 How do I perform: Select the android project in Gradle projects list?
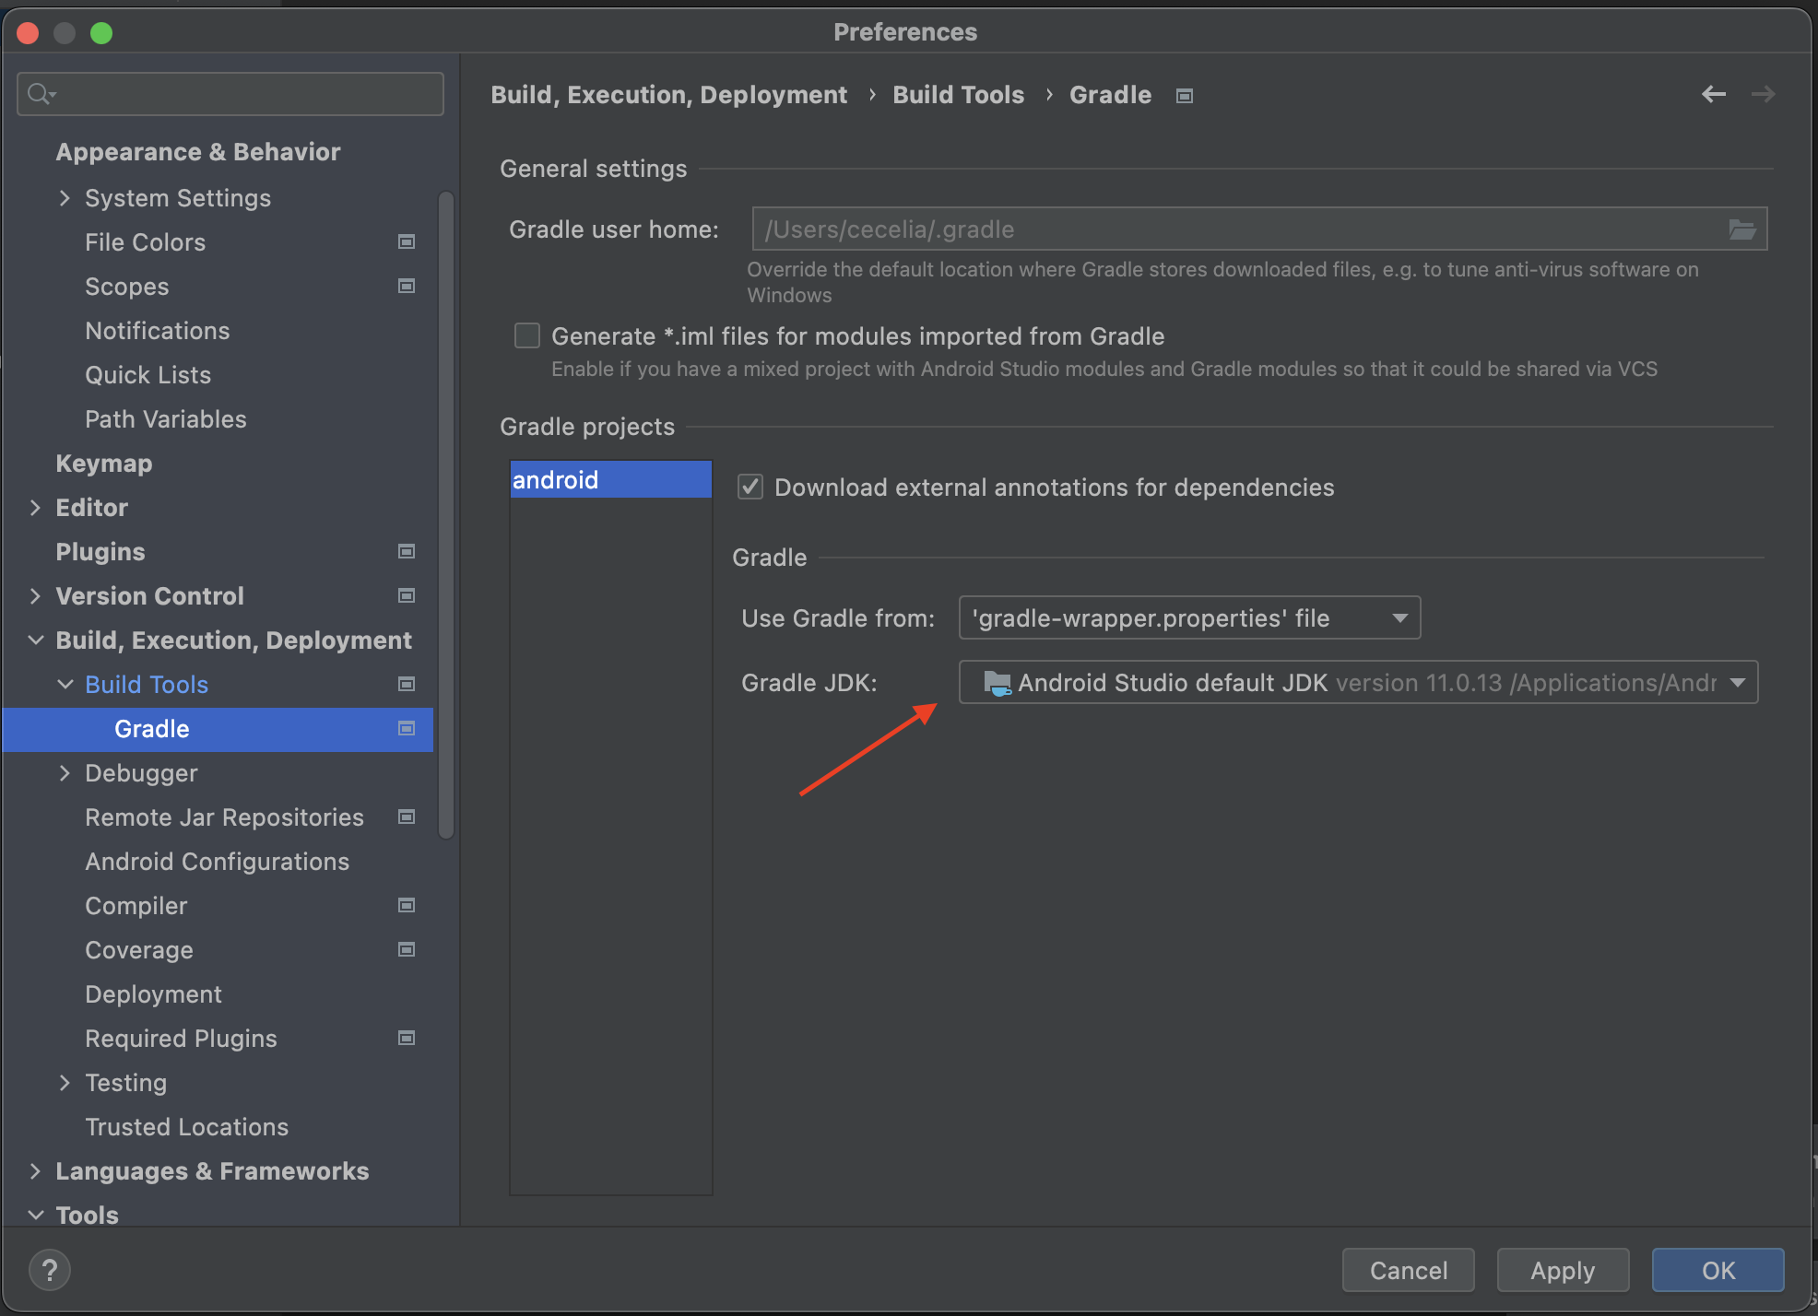(x=610, y=479)
